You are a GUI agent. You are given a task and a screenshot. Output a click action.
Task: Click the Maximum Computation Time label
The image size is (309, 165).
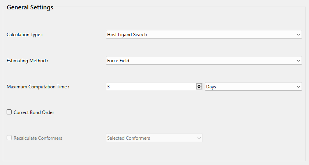[x=38, y=87]
